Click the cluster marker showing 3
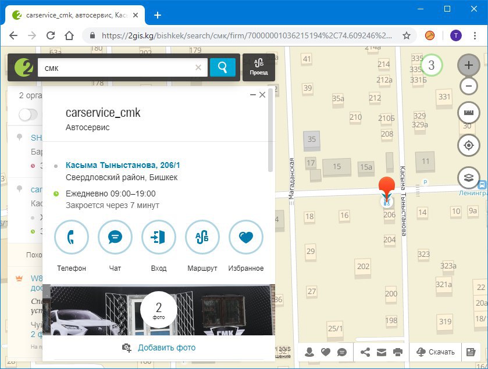Viewport: 488px width, 369px height. click(432, 65)
